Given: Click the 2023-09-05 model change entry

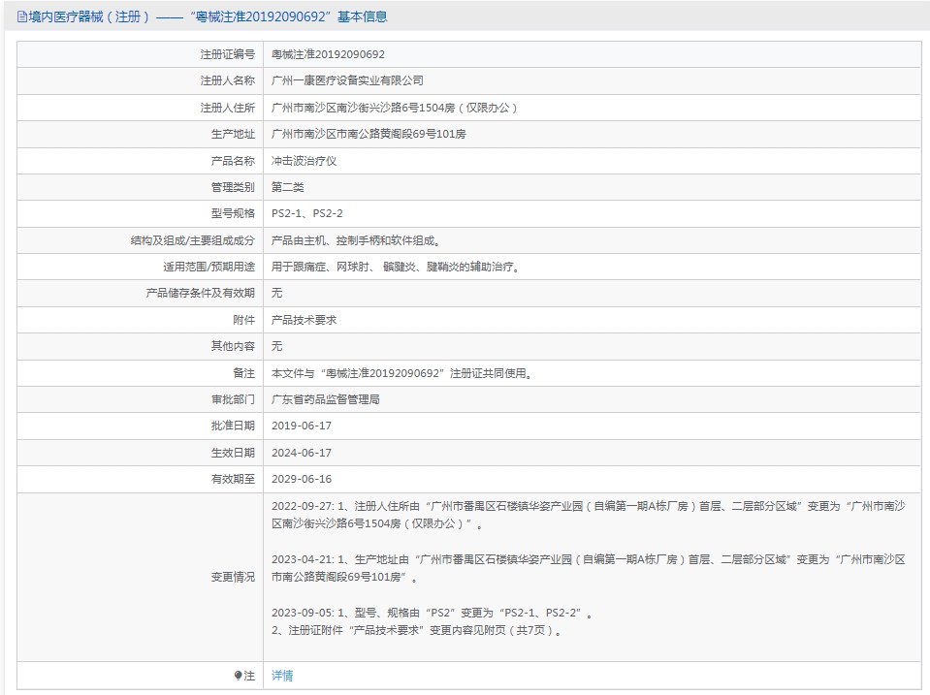Looking at the screenshot, I should (x=432, y=614).
